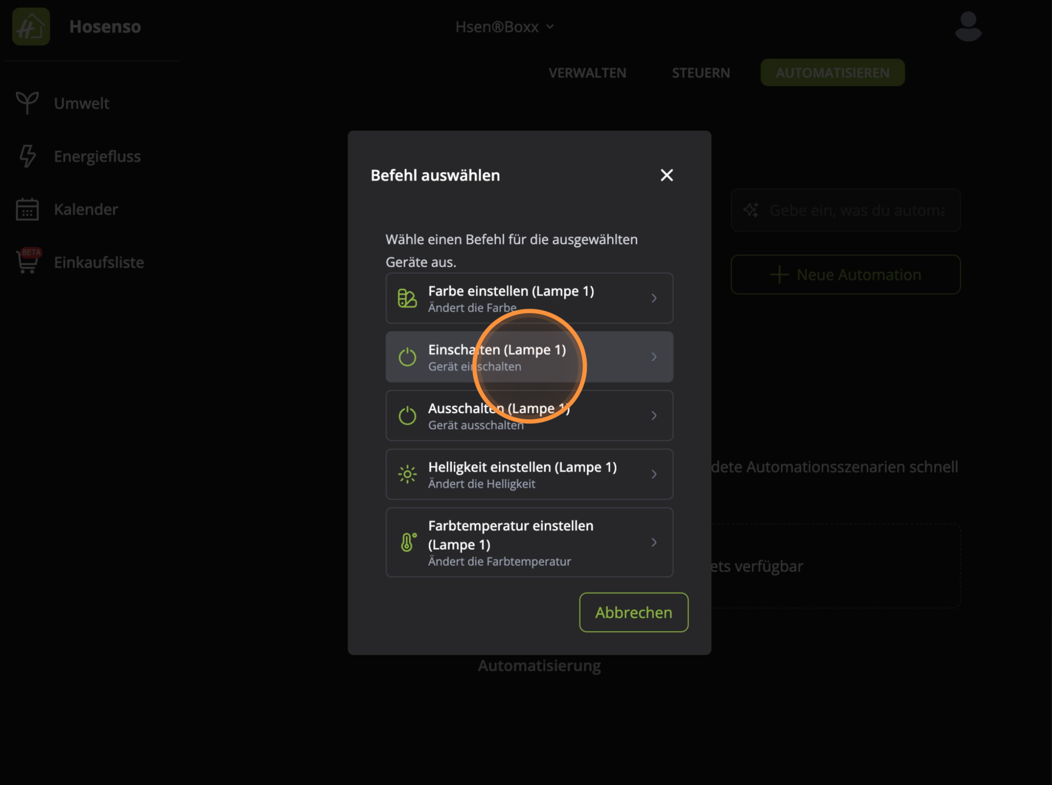Viewport: 1052px width, 785px height.
Task: Open chevron on Helligkeit einstellen row
Action: pyautogui.click(x=654, y=474)
